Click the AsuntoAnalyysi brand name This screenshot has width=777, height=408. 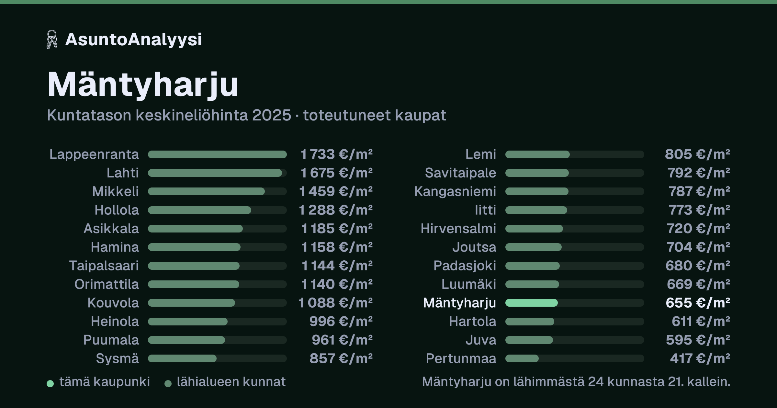pyautogui.click(x=133, y=40)
